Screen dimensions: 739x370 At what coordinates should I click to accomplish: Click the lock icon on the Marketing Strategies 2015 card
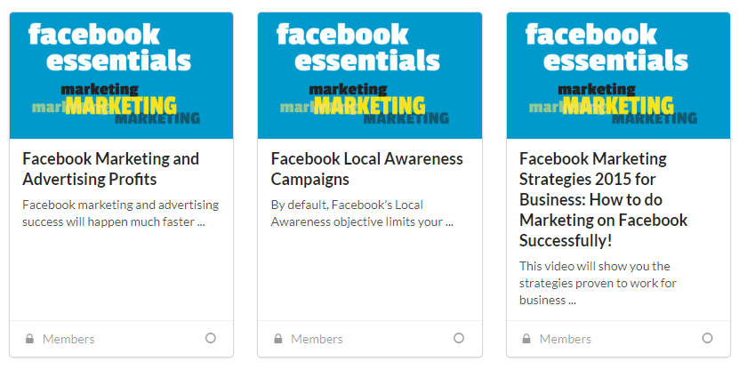527,339
